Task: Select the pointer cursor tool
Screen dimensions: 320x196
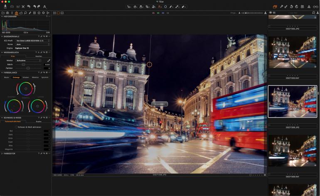Action: 129,7
